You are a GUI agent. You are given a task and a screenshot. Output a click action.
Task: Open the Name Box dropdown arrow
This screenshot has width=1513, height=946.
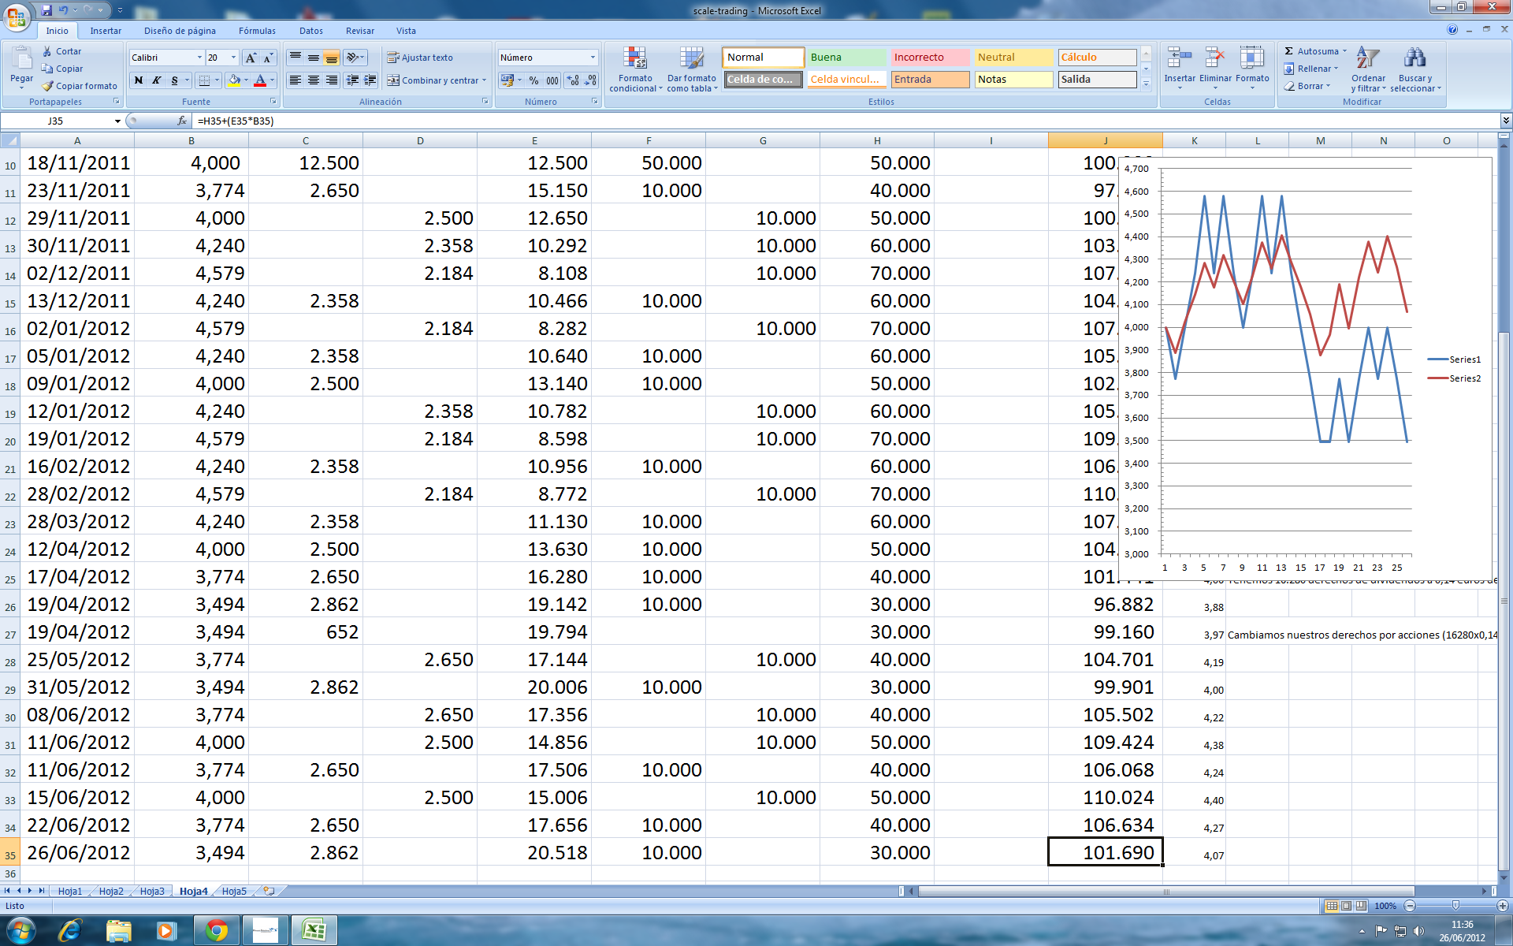(x=117, y=121)
